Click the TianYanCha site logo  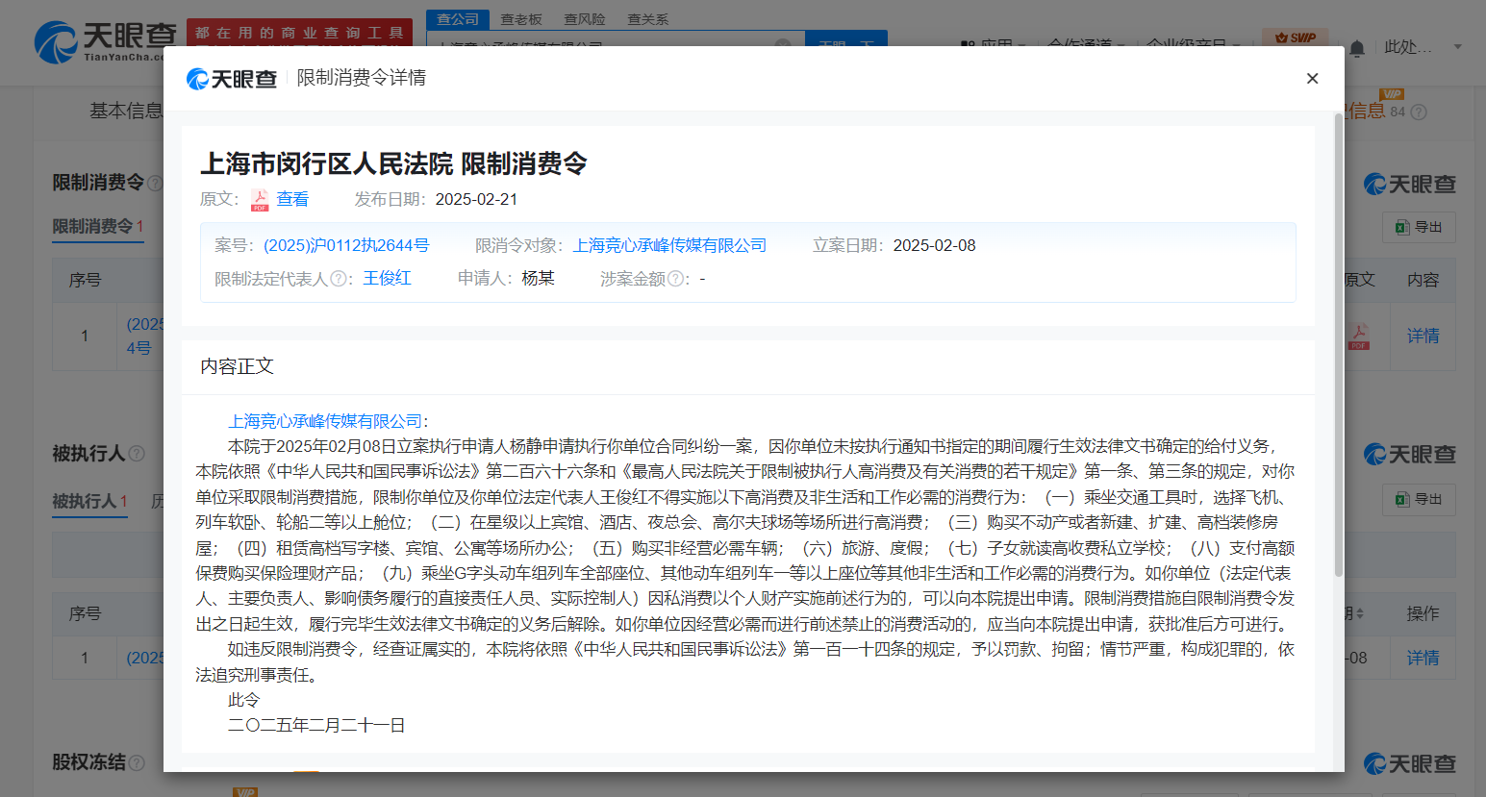105,41
